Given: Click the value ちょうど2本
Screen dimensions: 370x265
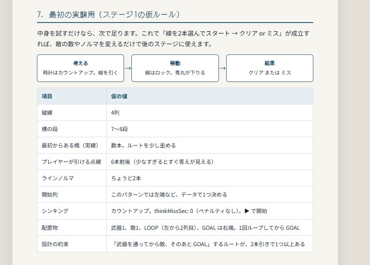Looking at the screenshot, I should 126,179.
